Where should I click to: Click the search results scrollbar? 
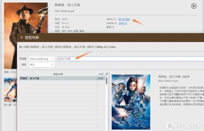pos(106,80)
